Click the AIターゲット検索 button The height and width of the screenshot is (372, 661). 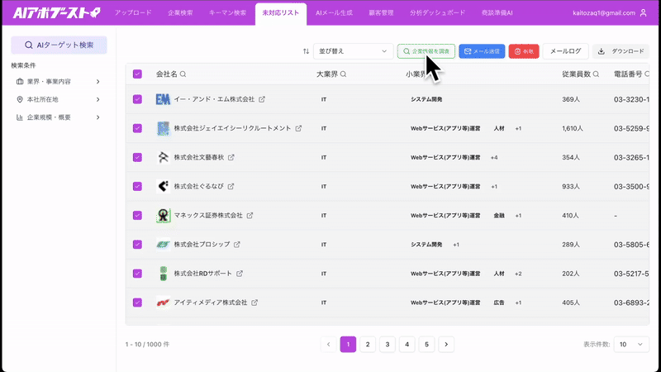(59, 45)
